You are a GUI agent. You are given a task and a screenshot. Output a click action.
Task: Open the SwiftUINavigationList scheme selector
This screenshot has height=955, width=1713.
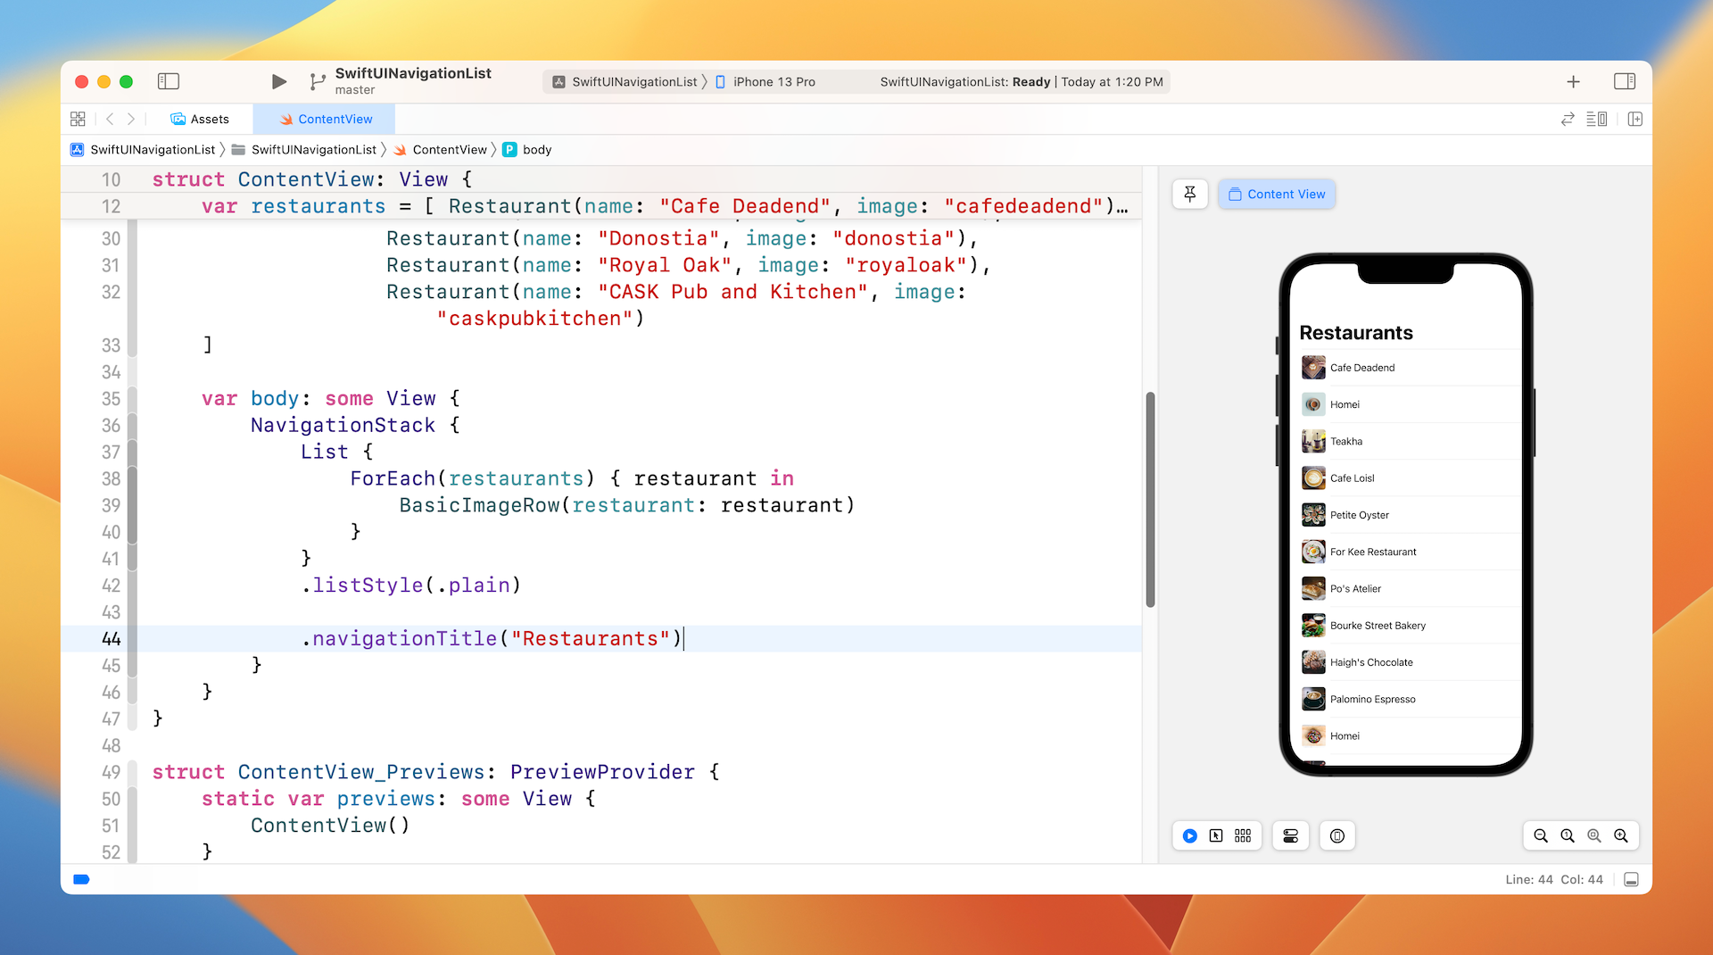tap(633, 81)
